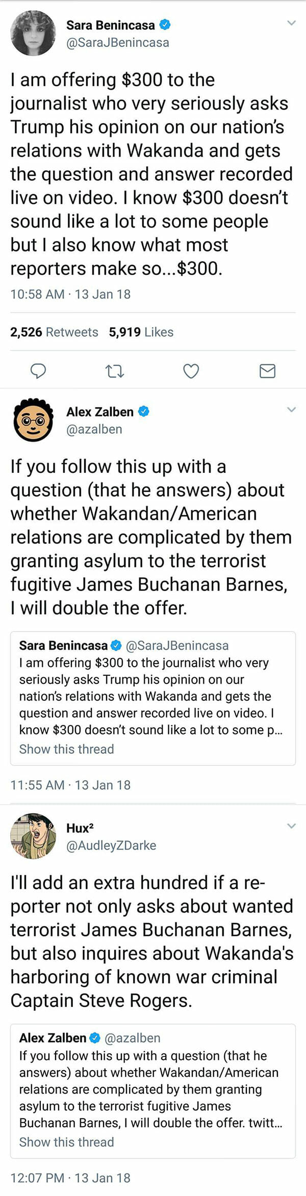Open Sara Benincasa's profile picture
Image resolution: width=306 pixels, height=1196 pixels.
tap(33, 33)
